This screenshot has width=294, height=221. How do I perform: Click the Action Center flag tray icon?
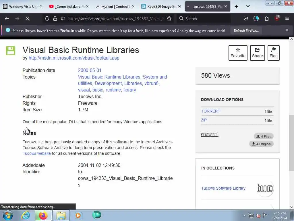click(x=265, y=216)
